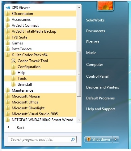
Task: Open Documents from the right pane
Action: point(95,31)
